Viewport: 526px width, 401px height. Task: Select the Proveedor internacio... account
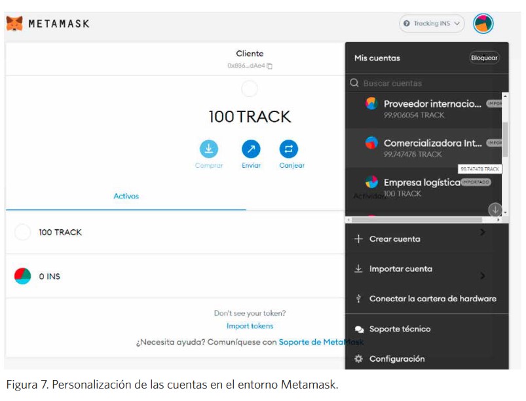(x=423, y=109)
